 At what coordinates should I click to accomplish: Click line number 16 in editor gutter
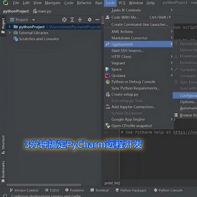pyautogui.click(x=105, y=132)
